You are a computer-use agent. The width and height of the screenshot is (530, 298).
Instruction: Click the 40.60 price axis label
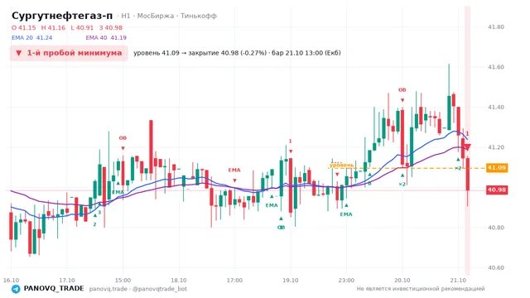click(x=496, y=267)
